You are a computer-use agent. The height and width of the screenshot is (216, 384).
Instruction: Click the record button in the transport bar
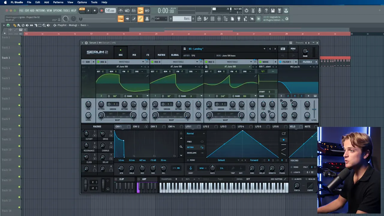pyautogui.click(x=101, y=10)
